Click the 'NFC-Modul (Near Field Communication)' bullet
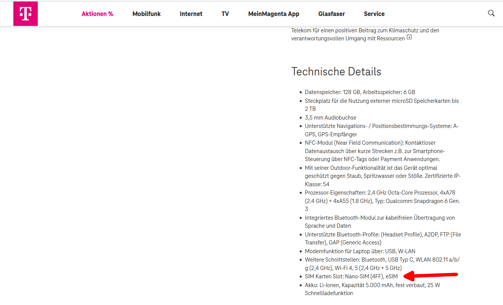This screenshot has width=503, height=305. (376, 151)
